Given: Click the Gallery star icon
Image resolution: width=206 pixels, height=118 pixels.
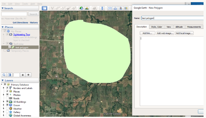Looking at the screenshot, I should (11, 112).
